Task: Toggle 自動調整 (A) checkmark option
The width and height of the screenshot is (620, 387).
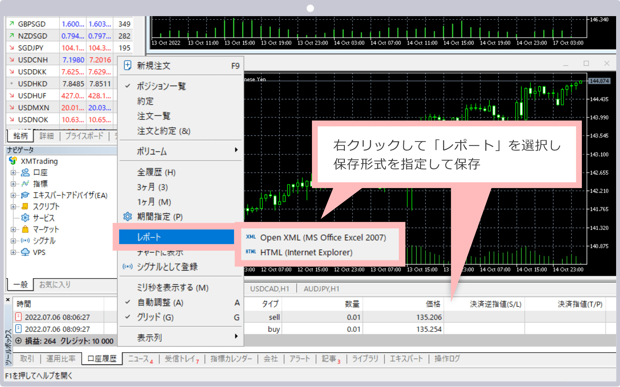Action: [x=160, y=303]
